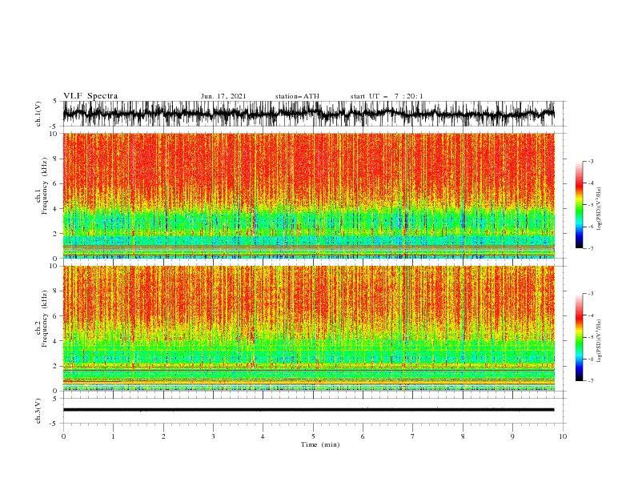Click the date 'Jun. 17, 2021'
This screenshot has width=634, height=490.
tap(223, 96)
